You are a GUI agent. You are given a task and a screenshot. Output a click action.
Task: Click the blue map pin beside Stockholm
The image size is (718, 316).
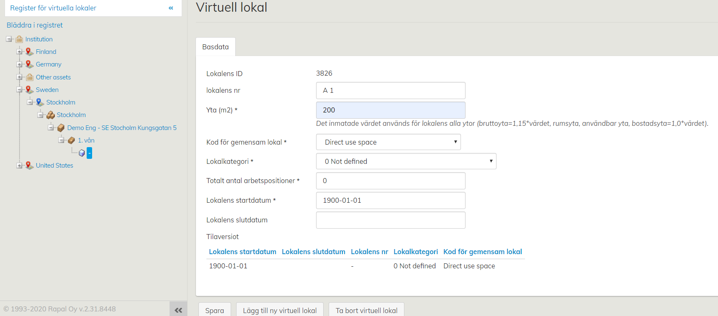pyautogui.click(x=40, y=102)
